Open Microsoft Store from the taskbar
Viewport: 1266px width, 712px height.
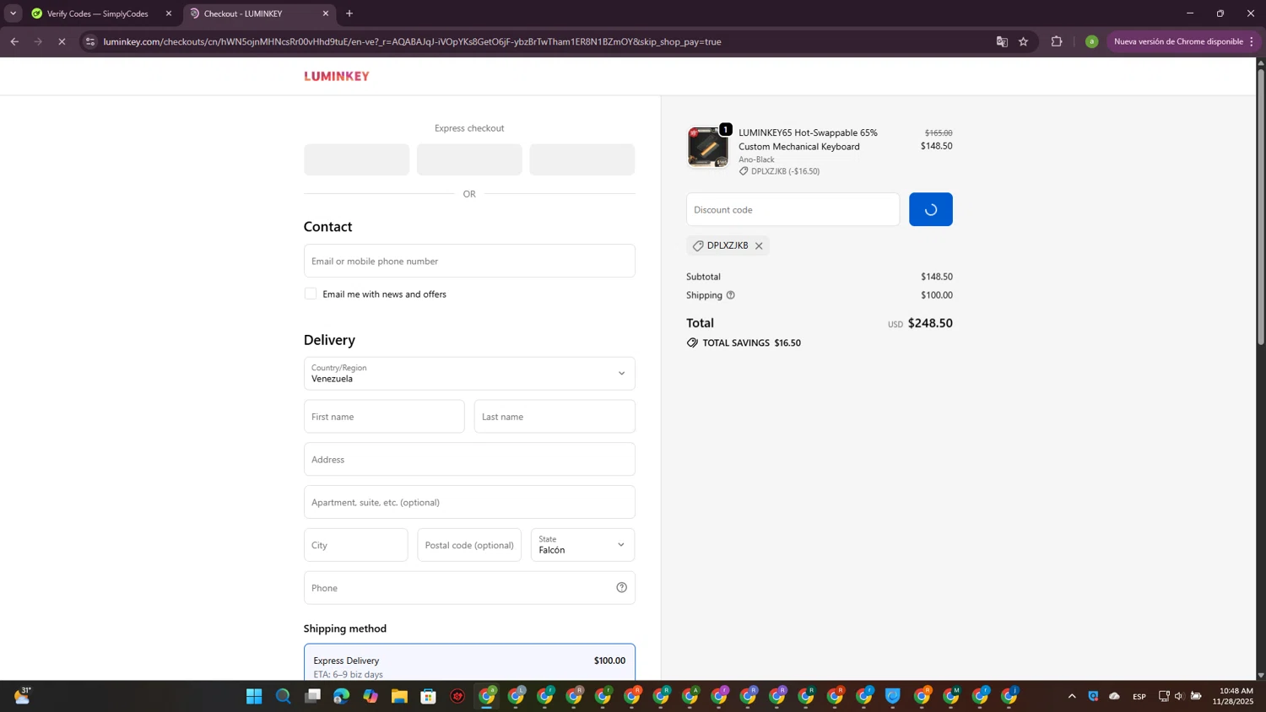[429, 696]
